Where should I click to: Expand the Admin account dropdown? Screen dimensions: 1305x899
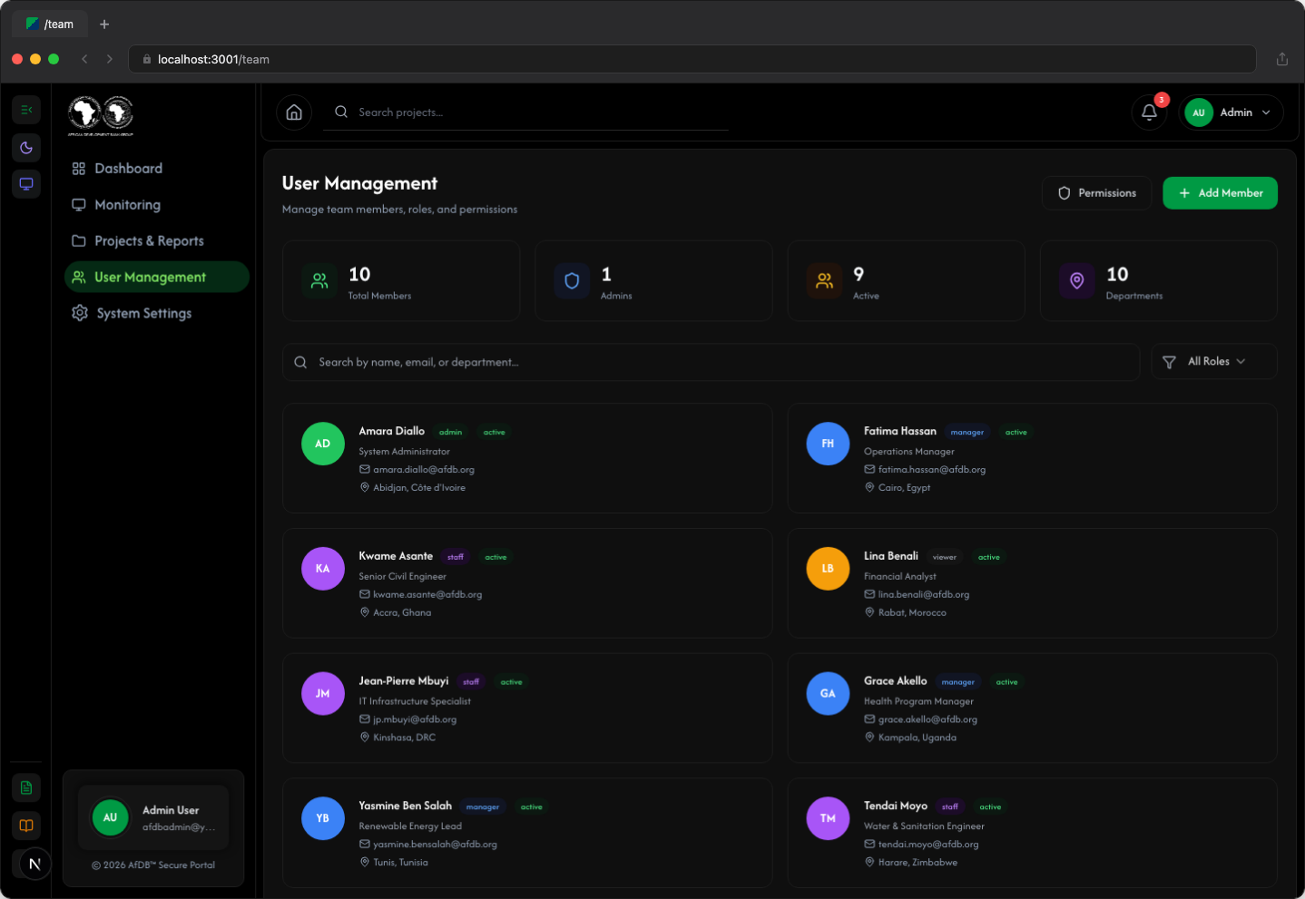click(x=1231, y=112)
